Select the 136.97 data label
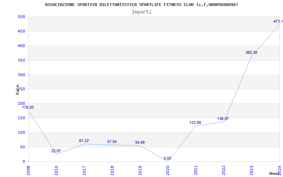283x177 pixels. (223, 119)
